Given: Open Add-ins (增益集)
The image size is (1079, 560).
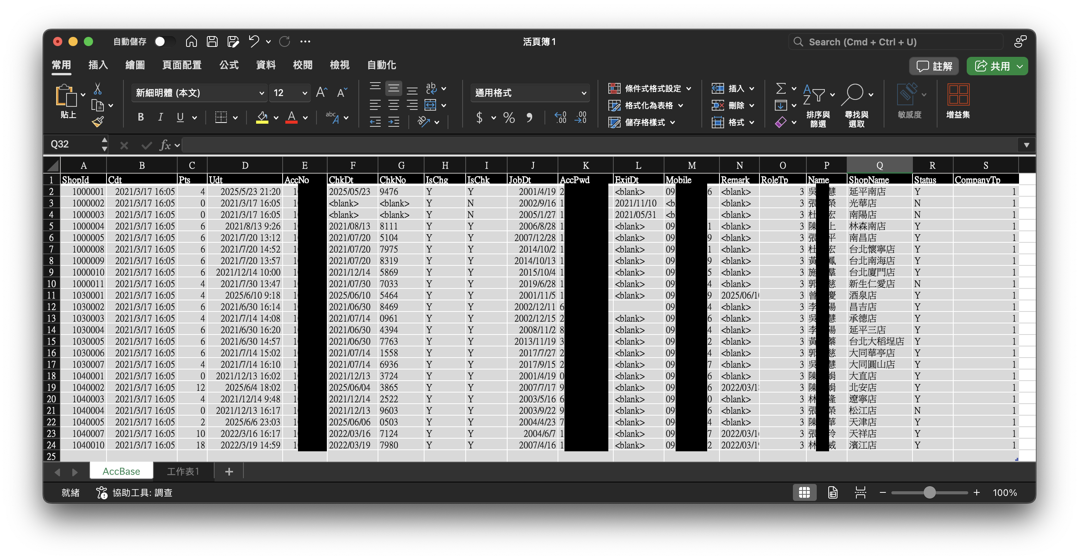Looking at the screenshot, I should pos(958,101).
